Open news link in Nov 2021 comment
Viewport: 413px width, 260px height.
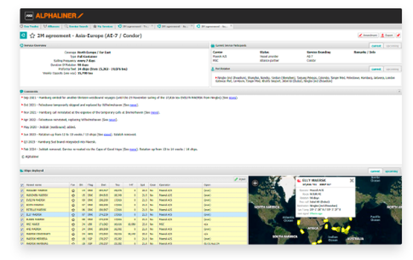(154, 112)
